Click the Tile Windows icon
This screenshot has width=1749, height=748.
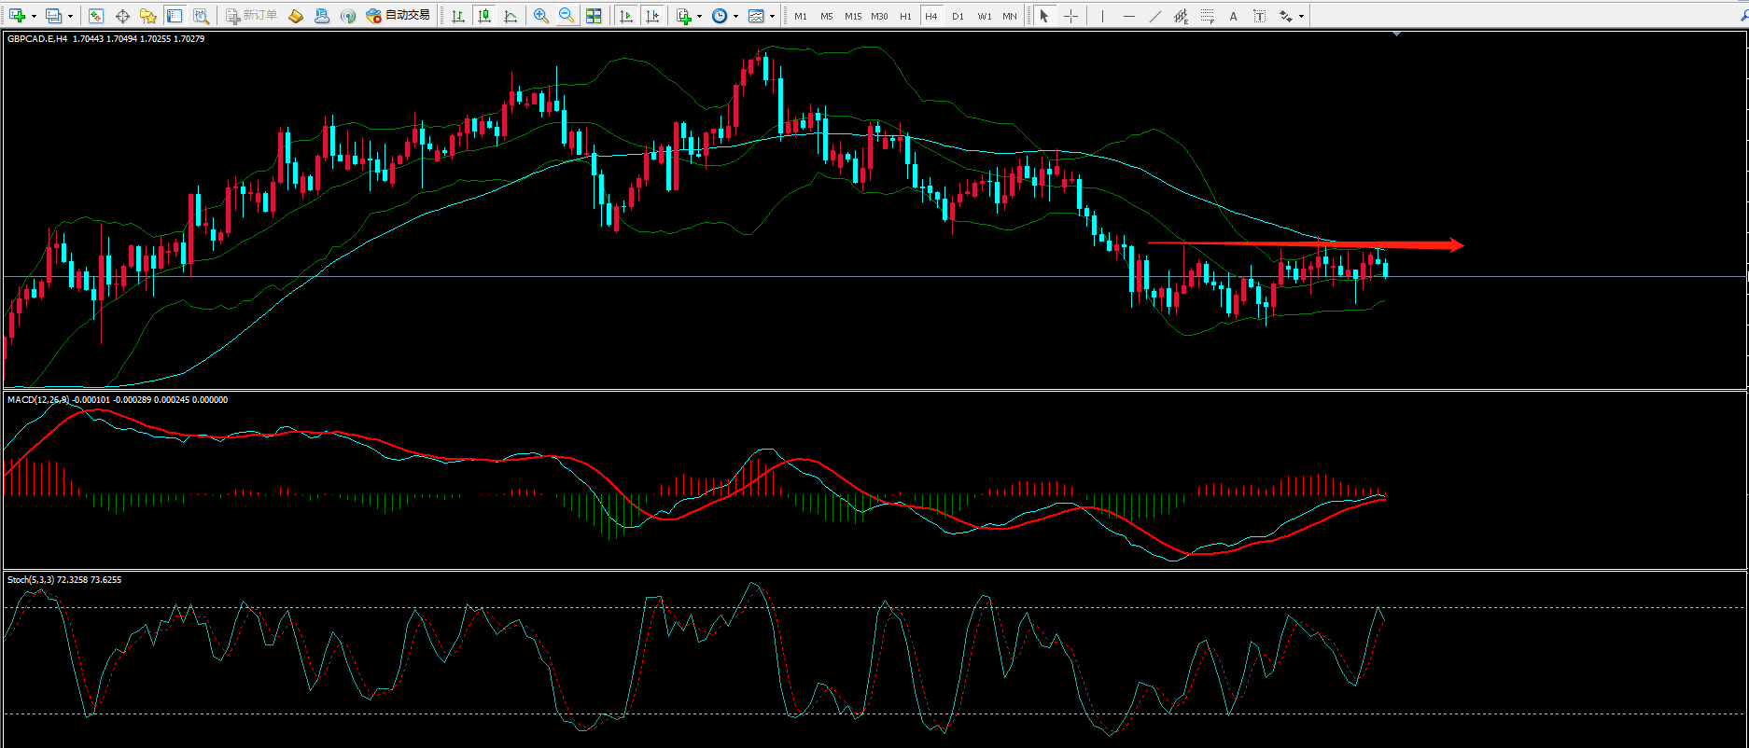pyautogui.click(x=594, y=16)
